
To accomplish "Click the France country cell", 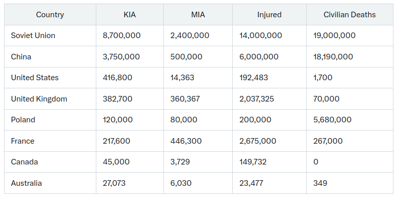I will click(23, 141).
